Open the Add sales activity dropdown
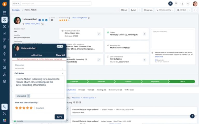 pyautogui.click(x=165, y=10)
